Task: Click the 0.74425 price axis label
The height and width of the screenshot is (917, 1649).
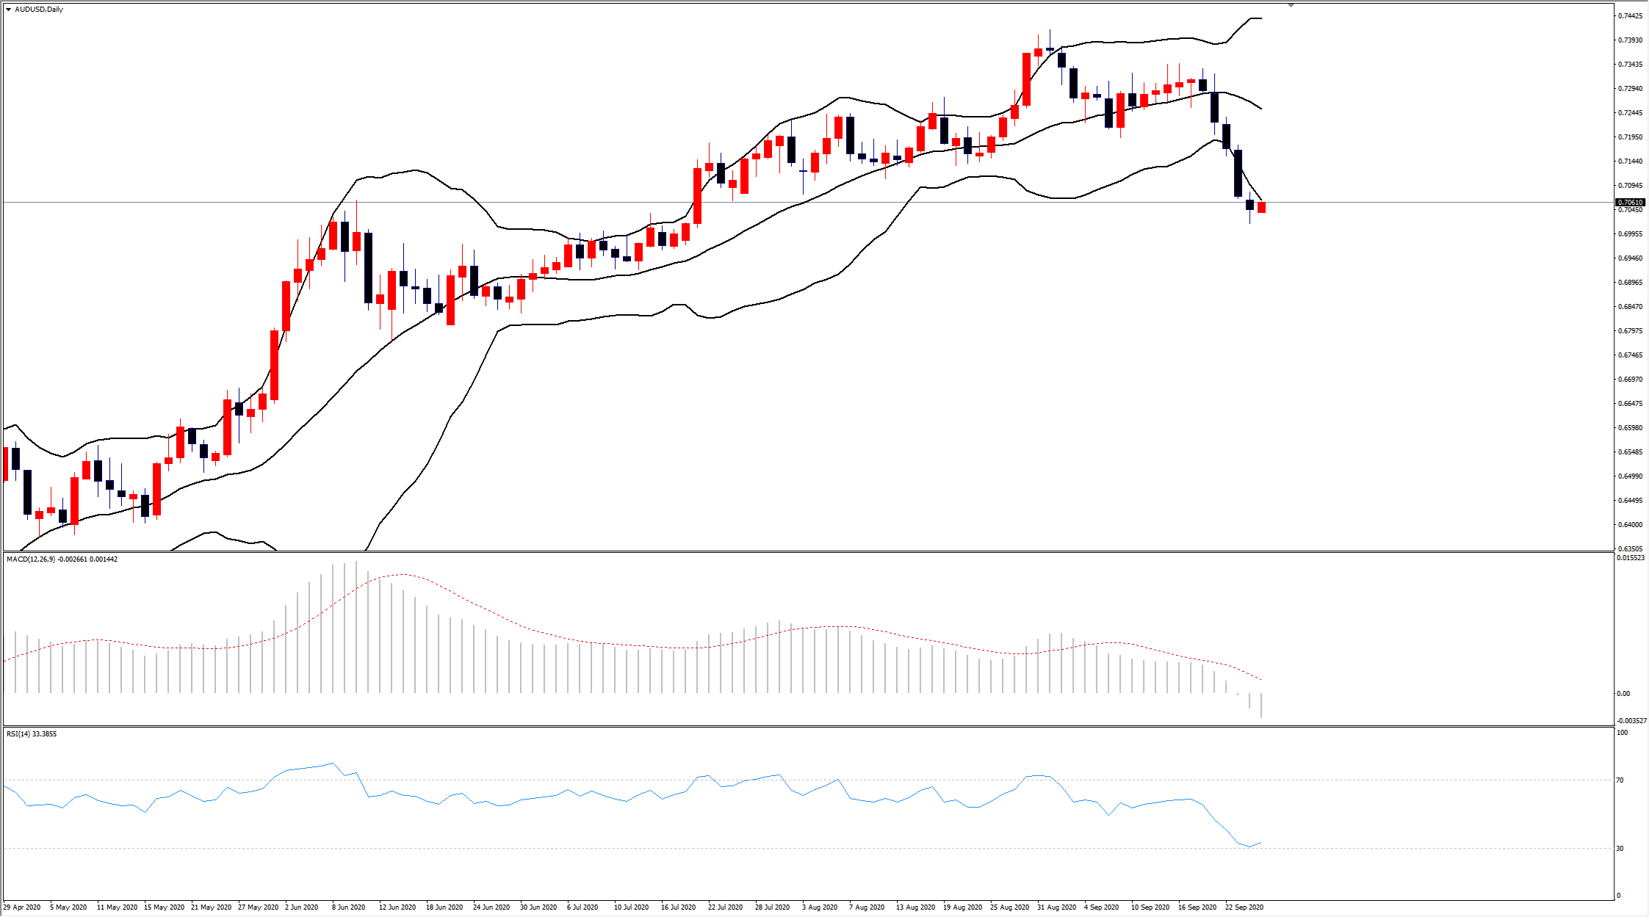Action: (x=1628, y=16)
